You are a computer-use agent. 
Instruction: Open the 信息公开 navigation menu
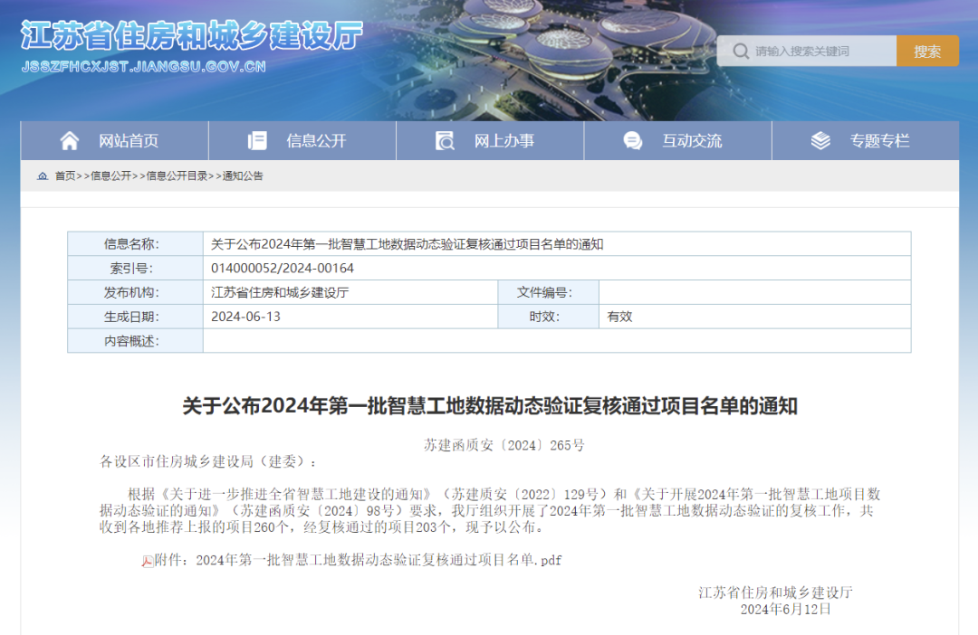pos(302,141)
